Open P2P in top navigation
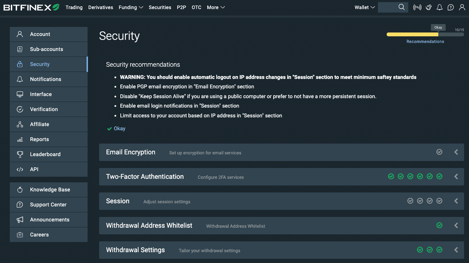This screenshot has height=263, width=469. (x=181, y=7)
